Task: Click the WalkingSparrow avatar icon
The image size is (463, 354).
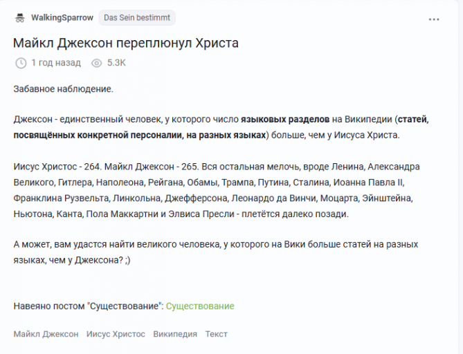Action: pos(20,18)
